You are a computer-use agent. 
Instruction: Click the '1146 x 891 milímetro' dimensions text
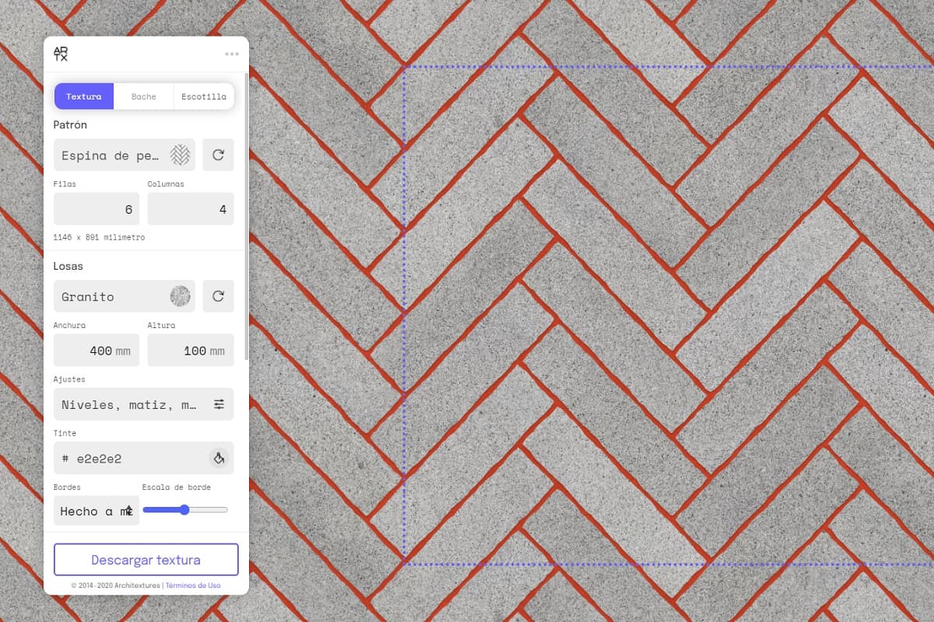(x=99, y=237)
